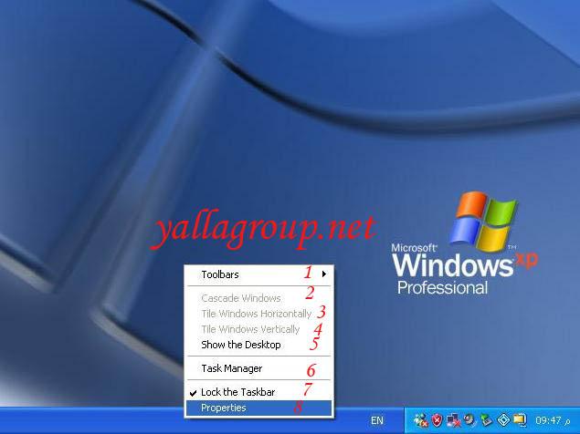The width and height of the screenshot is (580, 434).
Task: Click the blue diamond tray icon
Action: click(x=501, y=420)
